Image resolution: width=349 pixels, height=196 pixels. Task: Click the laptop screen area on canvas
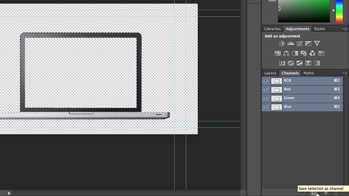pos(81,72)
